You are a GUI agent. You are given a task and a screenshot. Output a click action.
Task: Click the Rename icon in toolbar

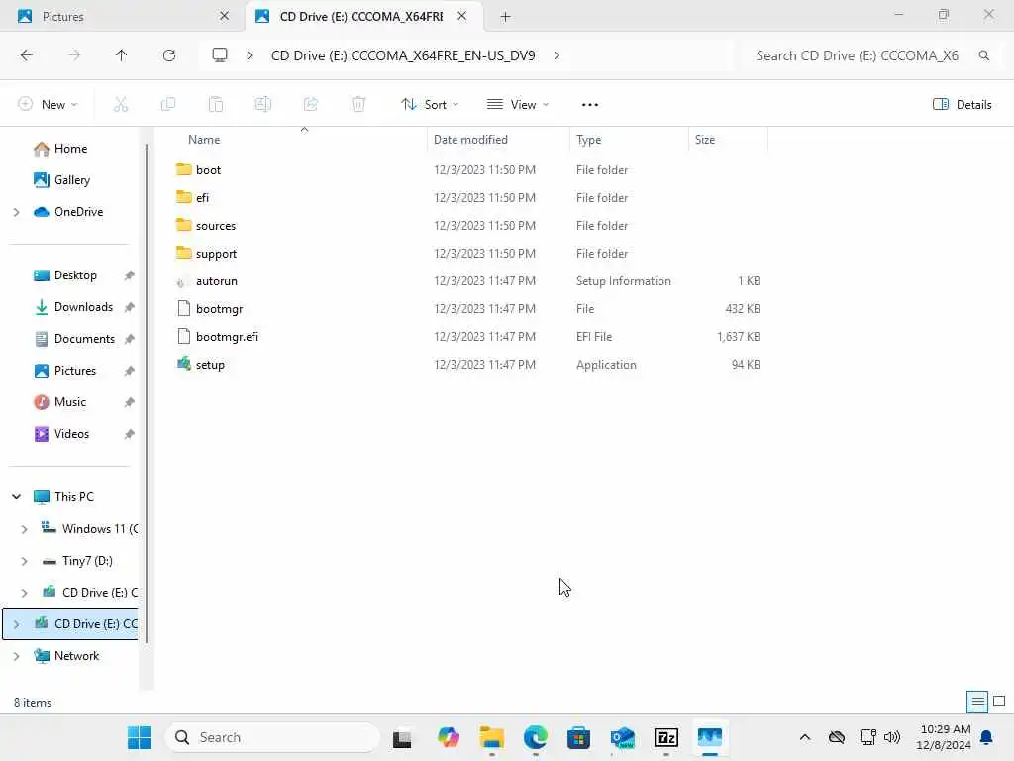[x=263, y=105]
